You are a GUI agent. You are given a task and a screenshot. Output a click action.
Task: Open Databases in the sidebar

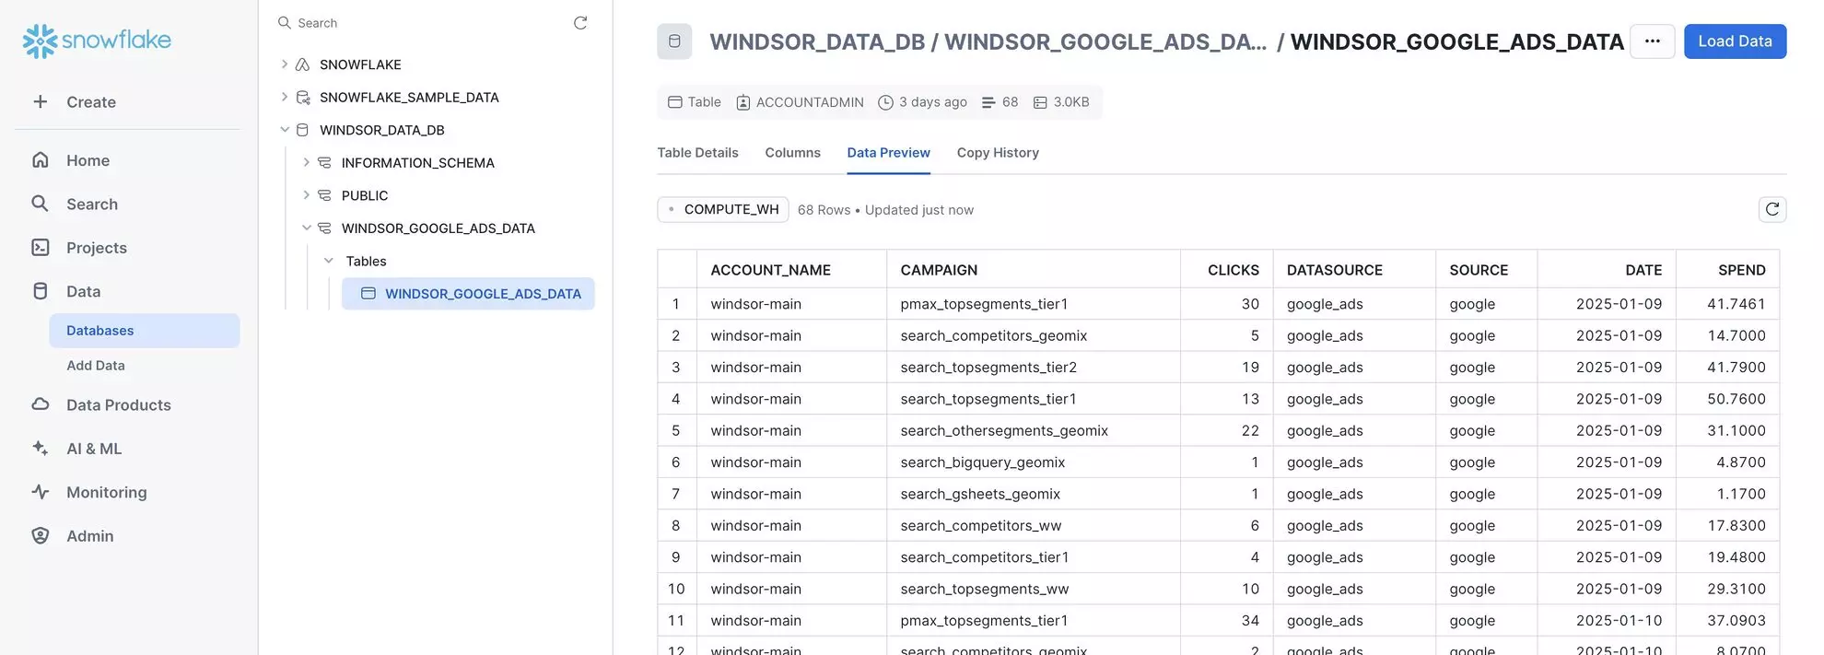point(145,331)
